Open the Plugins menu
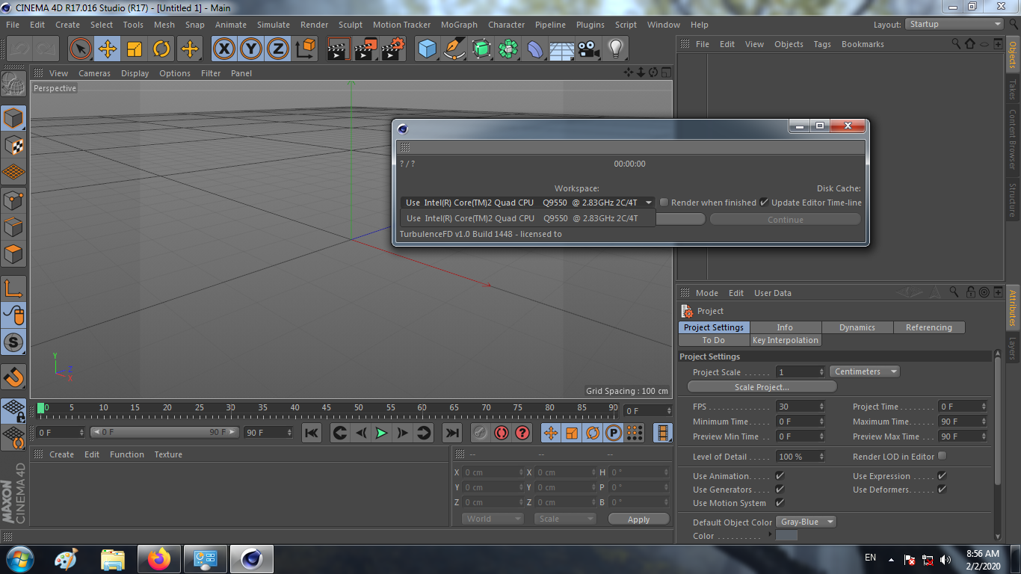This screenshot has width=1021, height=574. 591,25
